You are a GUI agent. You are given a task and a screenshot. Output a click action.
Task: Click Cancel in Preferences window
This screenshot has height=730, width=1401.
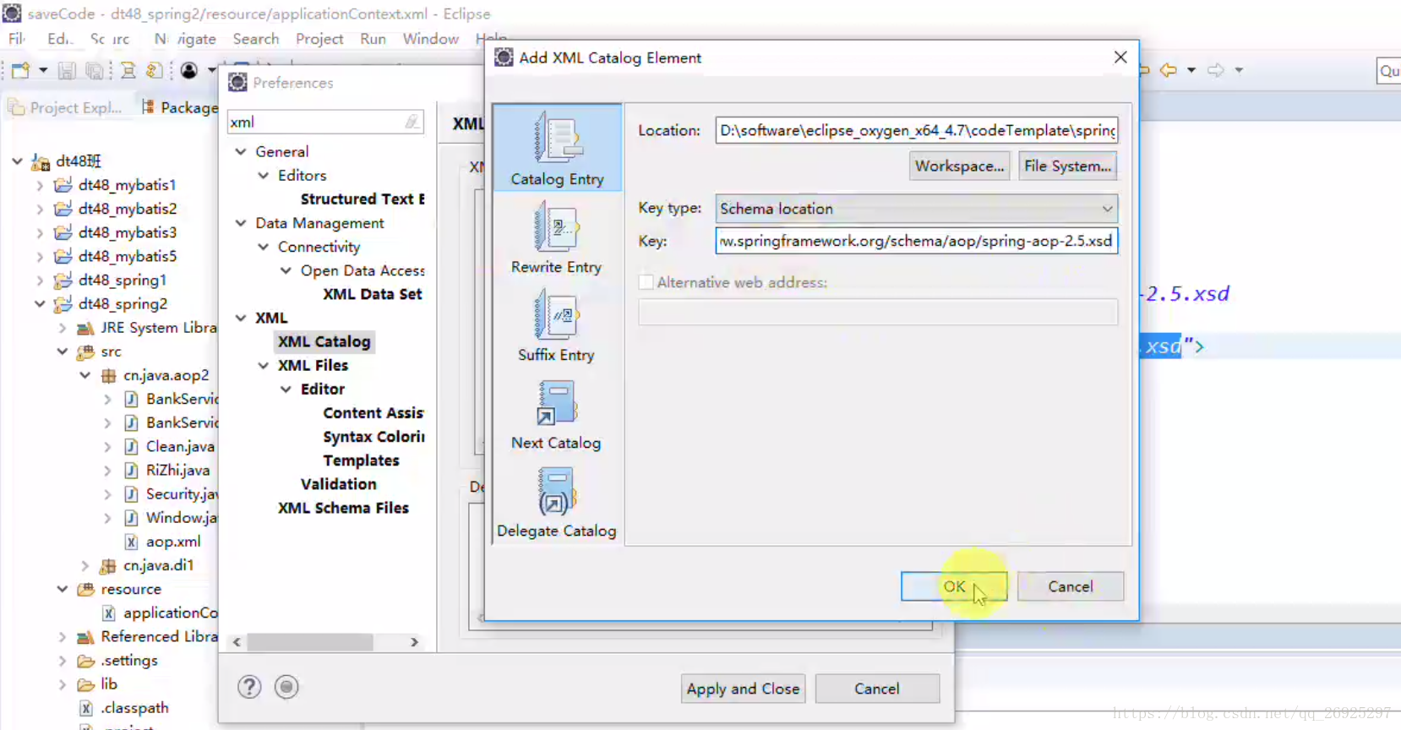point(877,689)
